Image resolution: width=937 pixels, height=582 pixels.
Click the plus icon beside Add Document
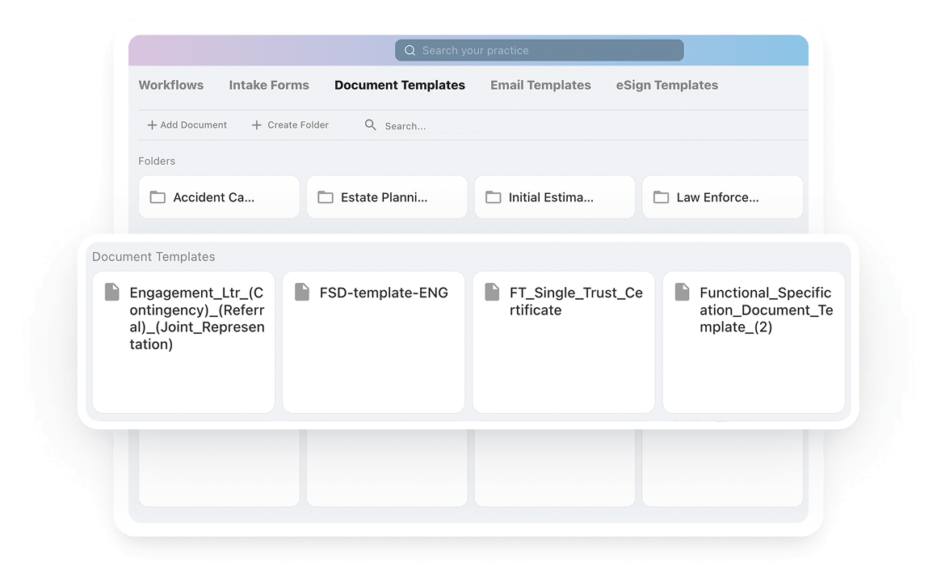tap(152, 125)
